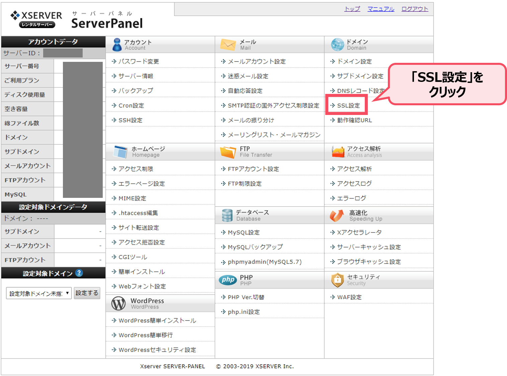Open PHP Ver.切替
Viewport: 507px width, 376px height.
click(246, 297)
